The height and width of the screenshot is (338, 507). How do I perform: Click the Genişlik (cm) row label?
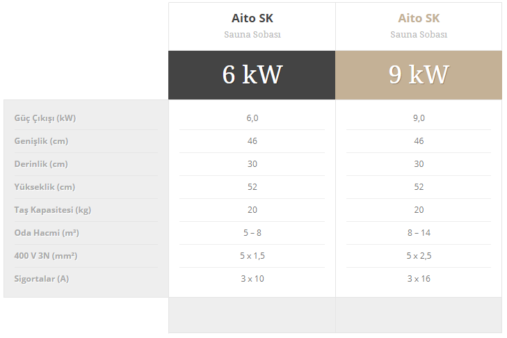[41, 141]
